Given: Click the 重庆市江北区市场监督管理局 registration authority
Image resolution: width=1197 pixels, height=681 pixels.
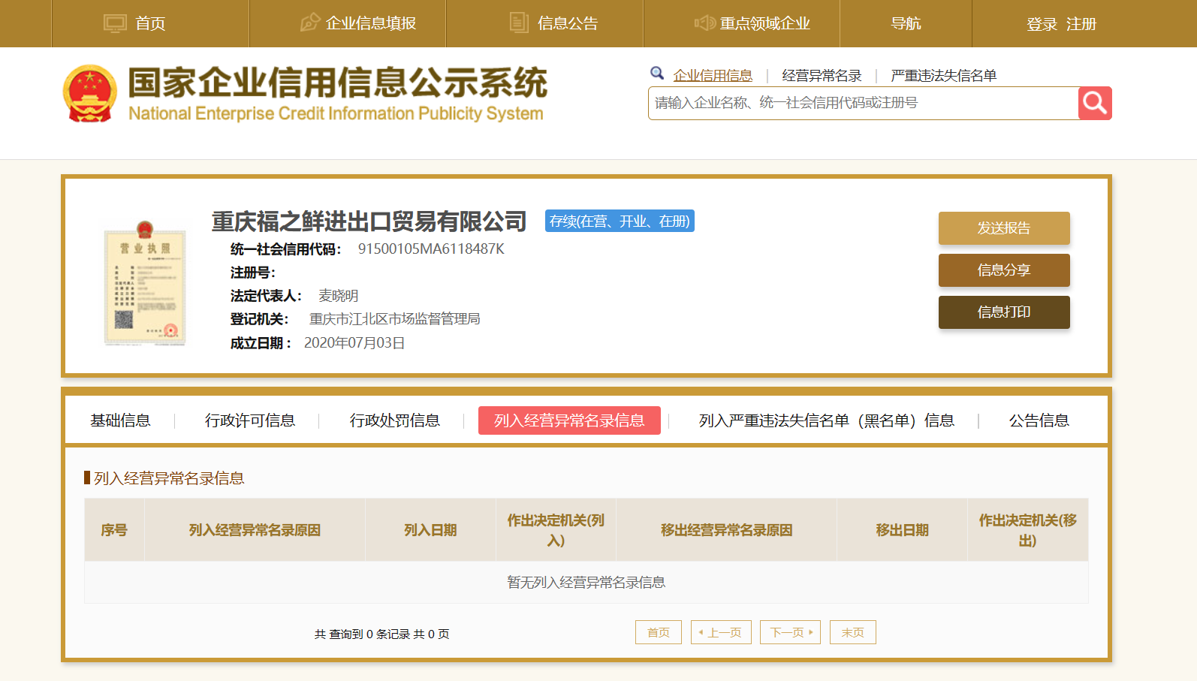Looking at the screenshot, I should click(x=395, y=319).
